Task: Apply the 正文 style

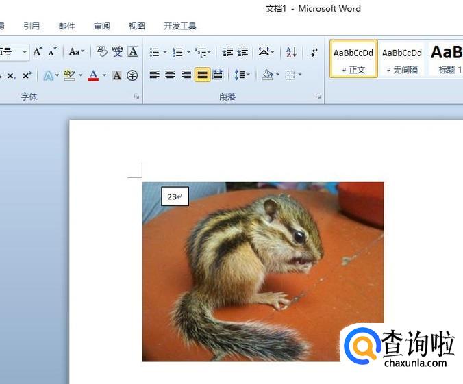Action: click(353, 59)
